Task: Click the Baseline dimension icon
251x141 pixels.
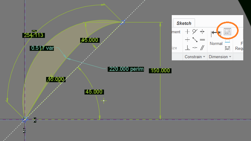Action: [x=227, y=41]
